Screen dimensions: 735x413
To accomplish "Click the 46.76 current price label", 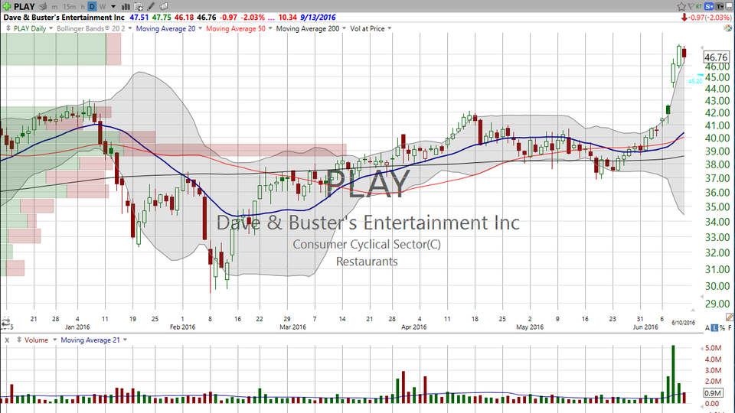I will point(717,57).
